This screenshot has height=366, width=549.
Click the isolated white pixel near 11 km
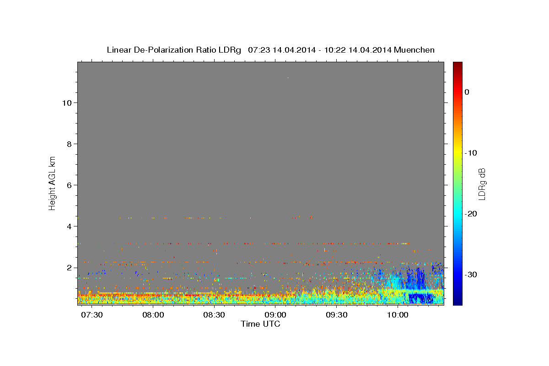click(x=288, y=78)
